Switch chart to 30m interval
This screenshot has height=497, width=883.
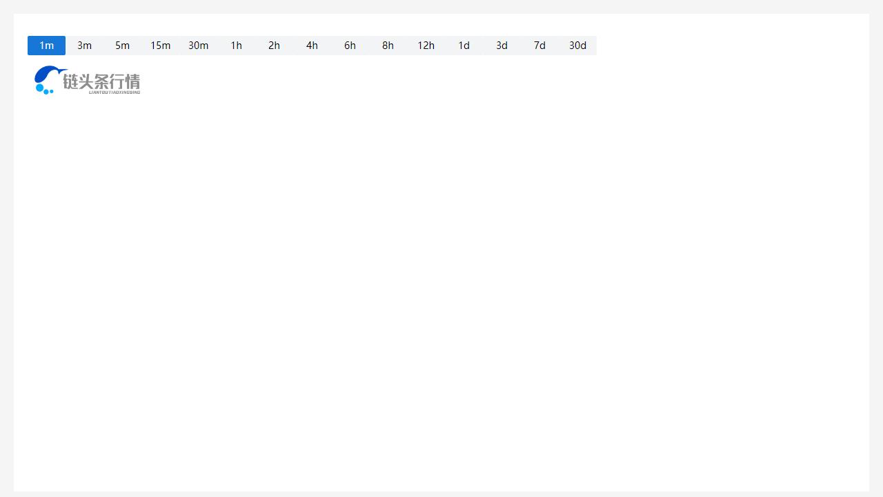point(198,46)
